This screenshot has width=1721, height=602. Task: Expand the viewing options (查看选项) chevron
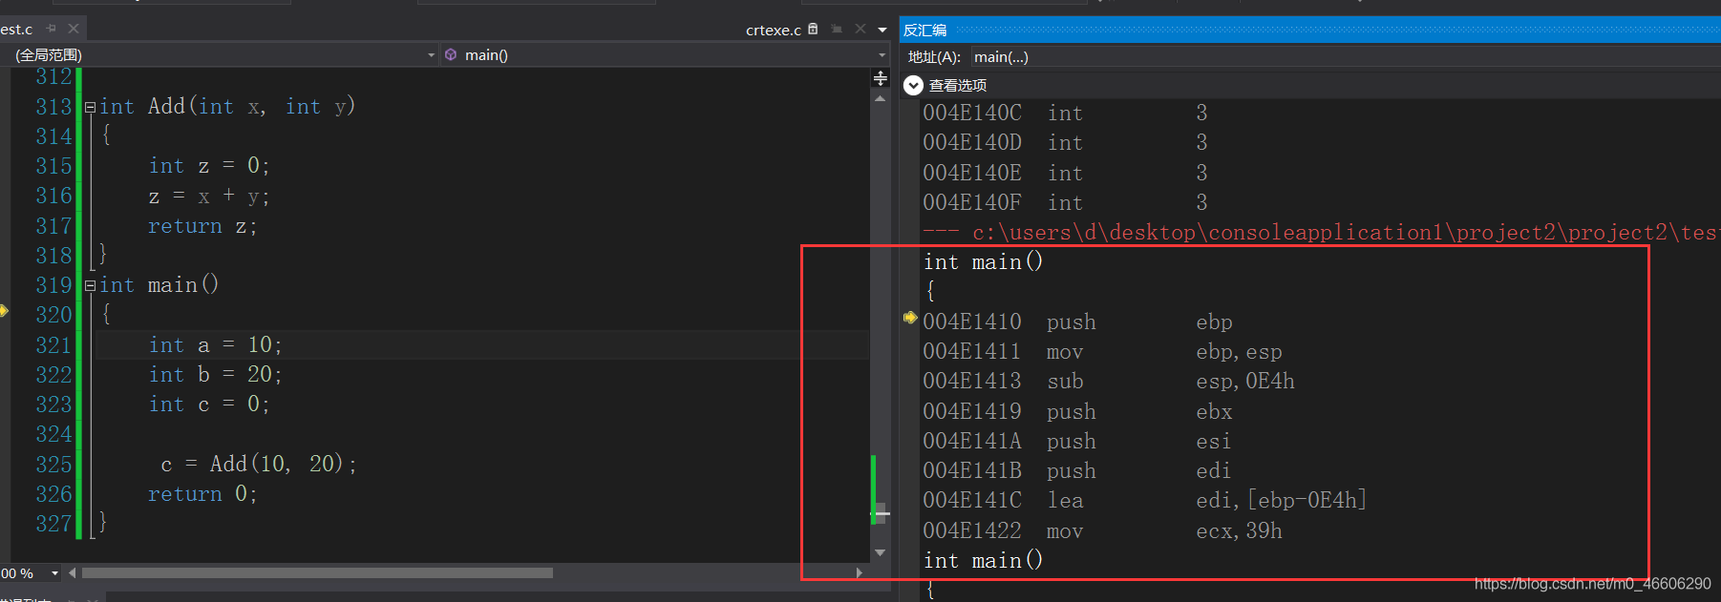[913, 85]
